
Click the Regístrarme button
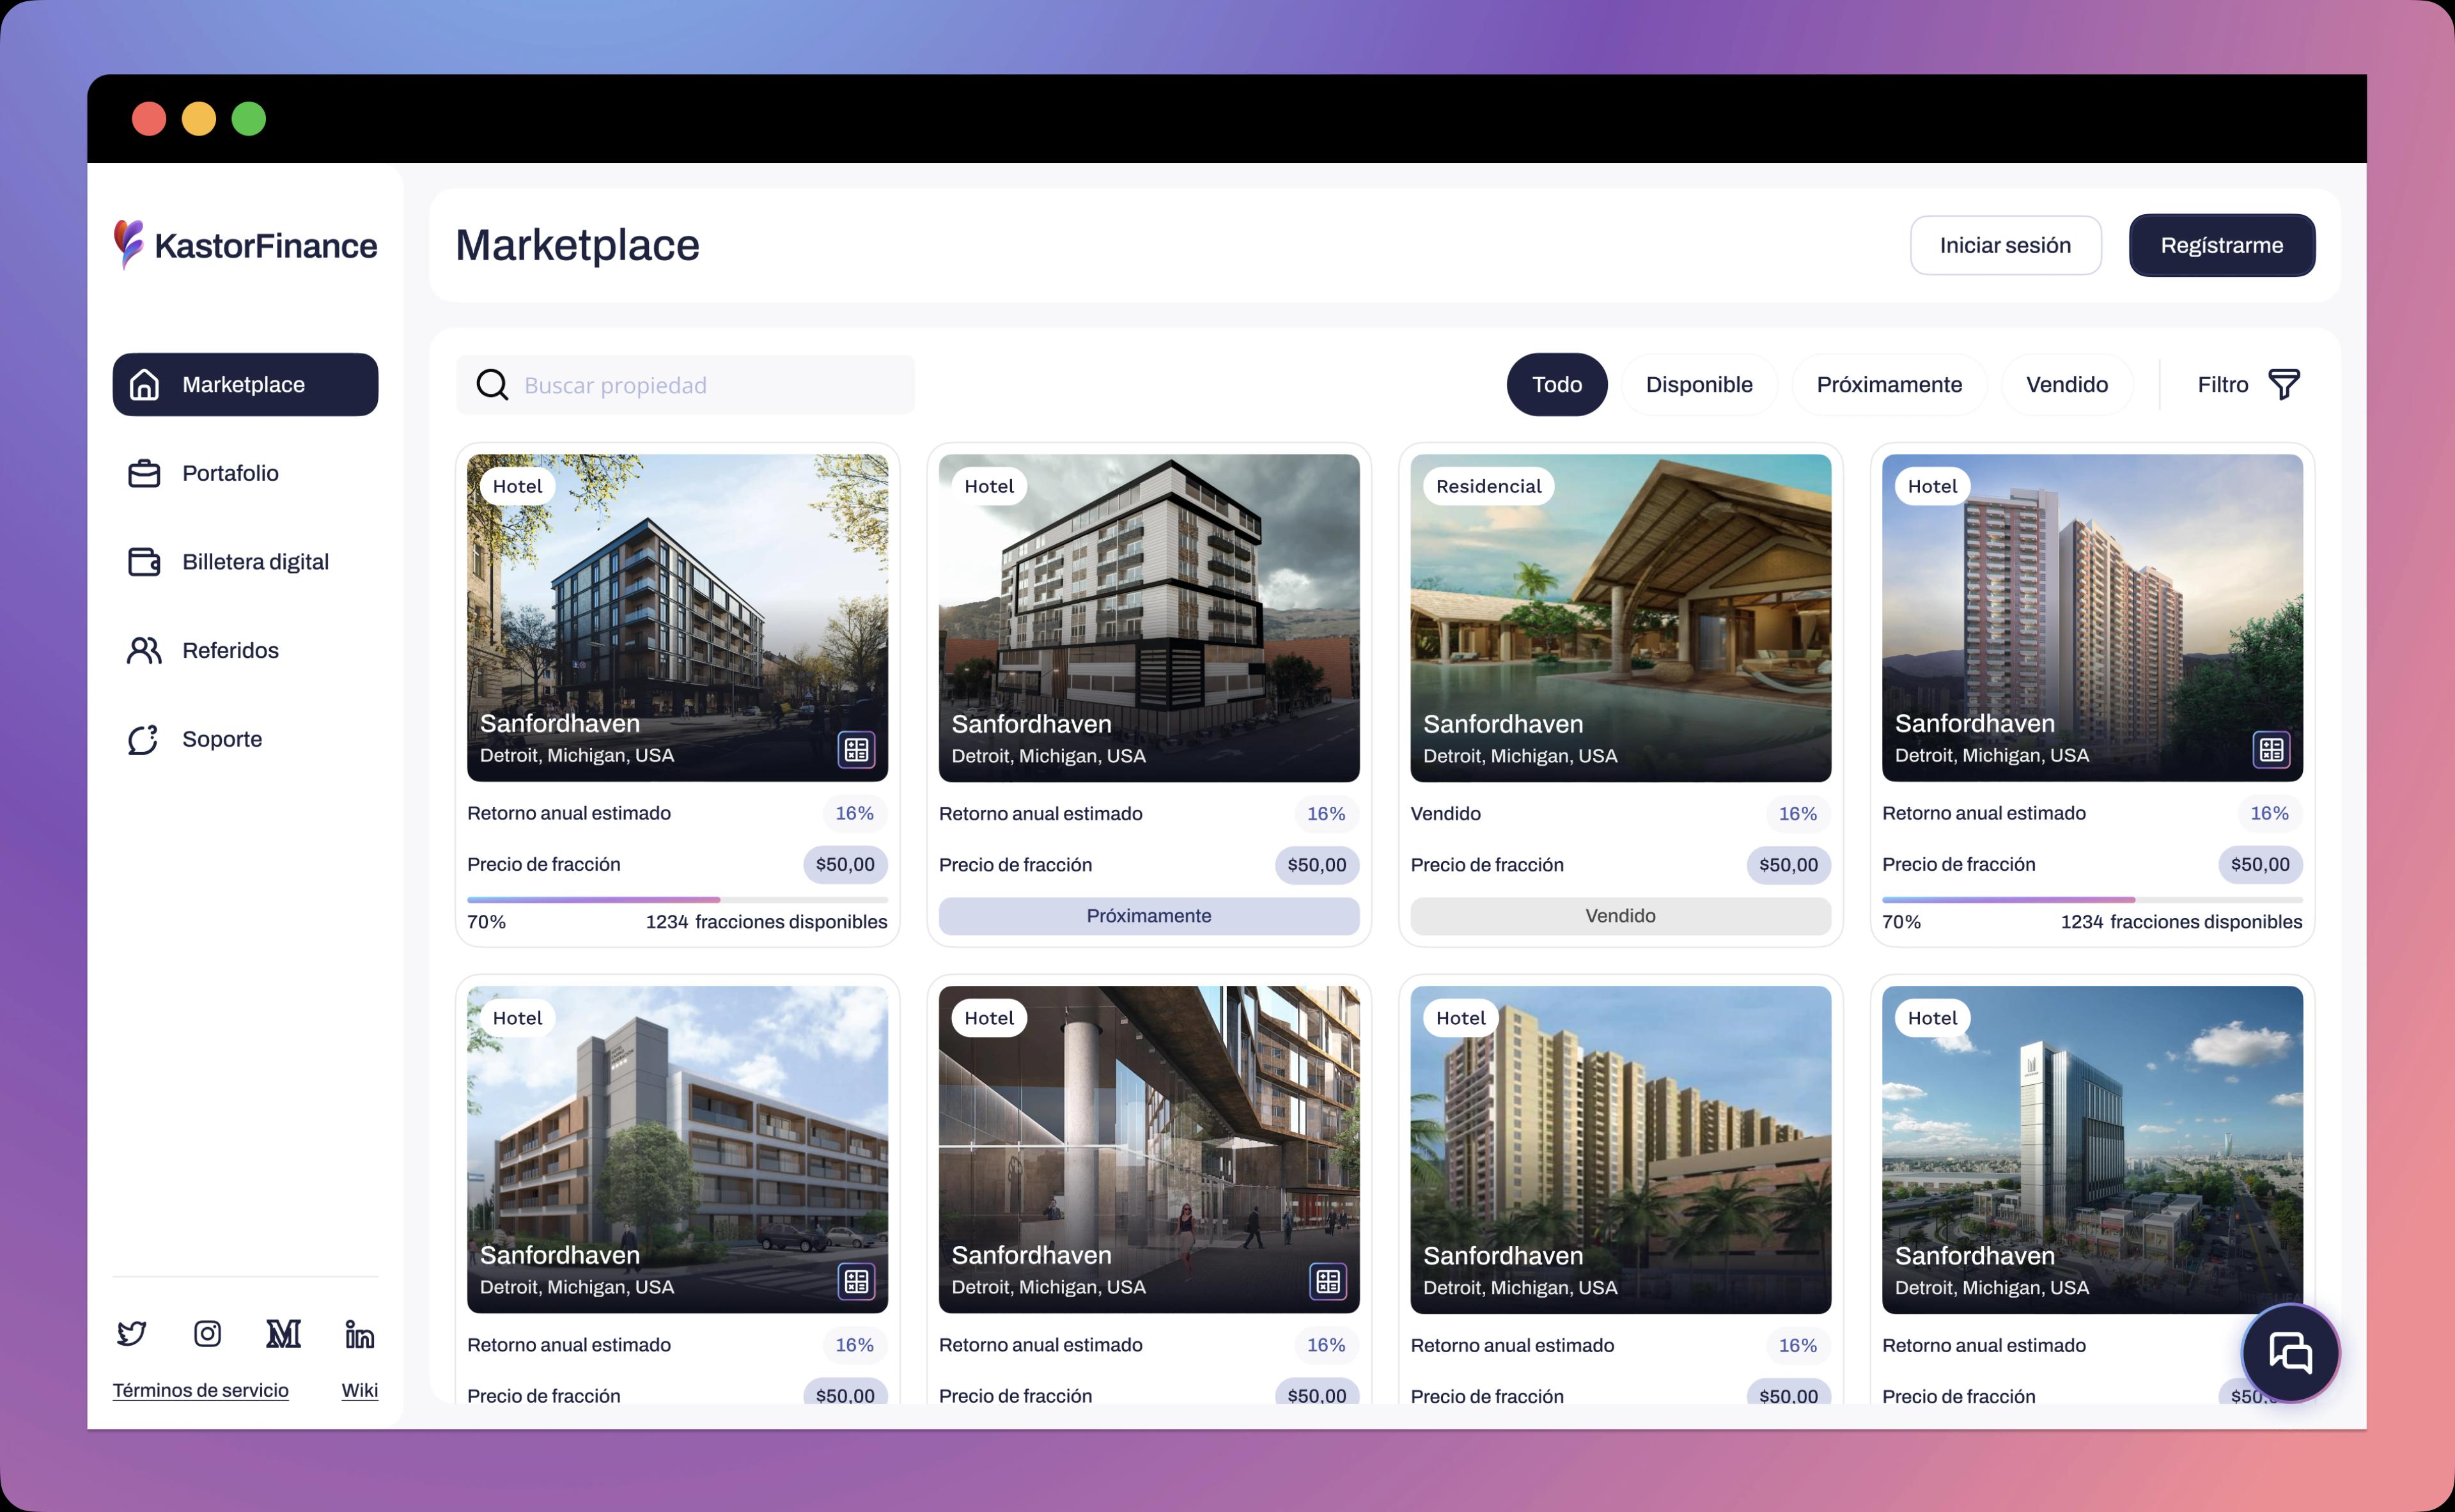point(2222,245)
